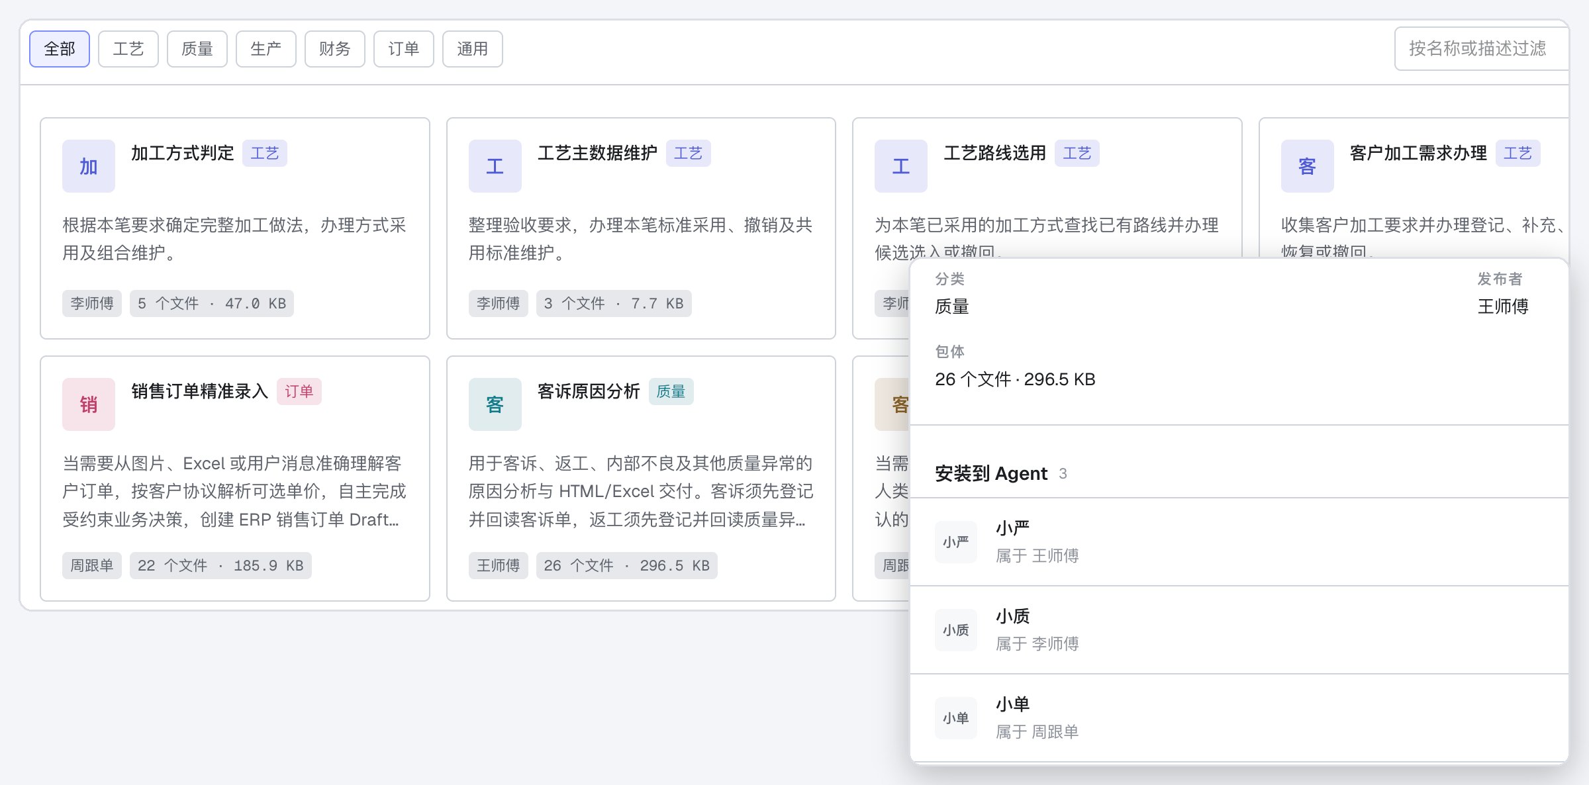
Task: Open the 生产 category tab
Action: point(266,49)
